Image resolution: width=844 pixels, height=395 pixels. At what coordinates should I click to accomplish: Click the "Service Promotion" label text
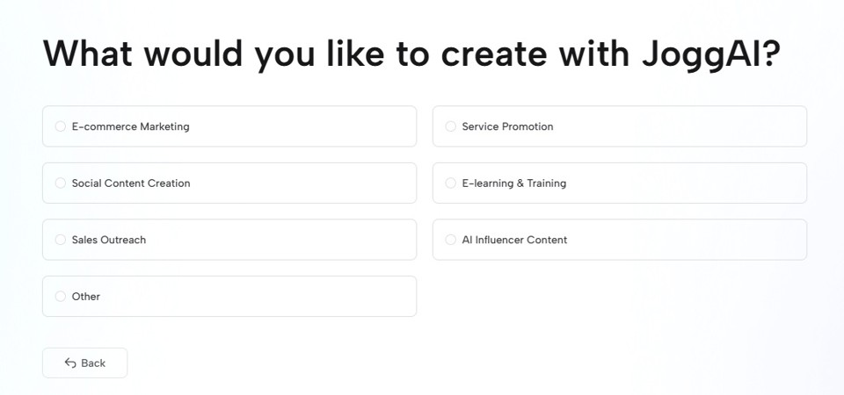point(507,126)
